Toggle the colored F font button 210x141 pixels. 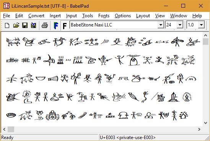56,26
